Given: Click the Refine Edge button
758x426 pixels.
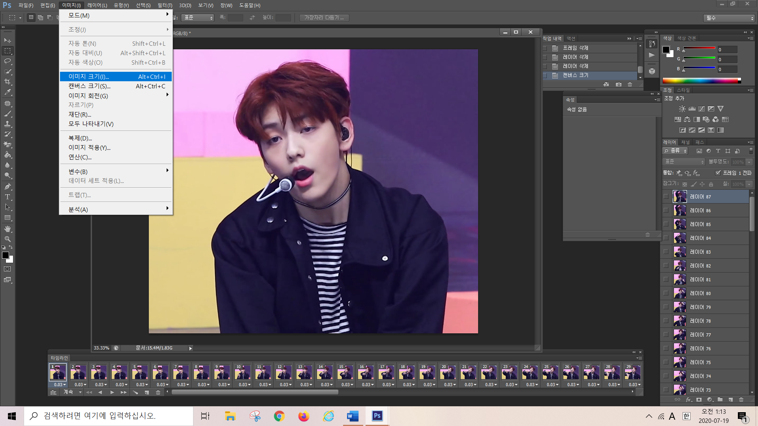Looking at the screenshot, I should coord(324,18).
